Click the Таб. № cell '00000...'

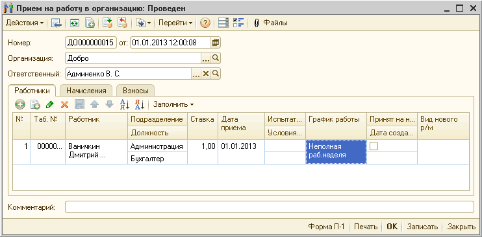(48, 152)
